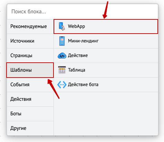Click the Мини-лендинг smartphone icon
164x142 pixels.
click(62, 41)
